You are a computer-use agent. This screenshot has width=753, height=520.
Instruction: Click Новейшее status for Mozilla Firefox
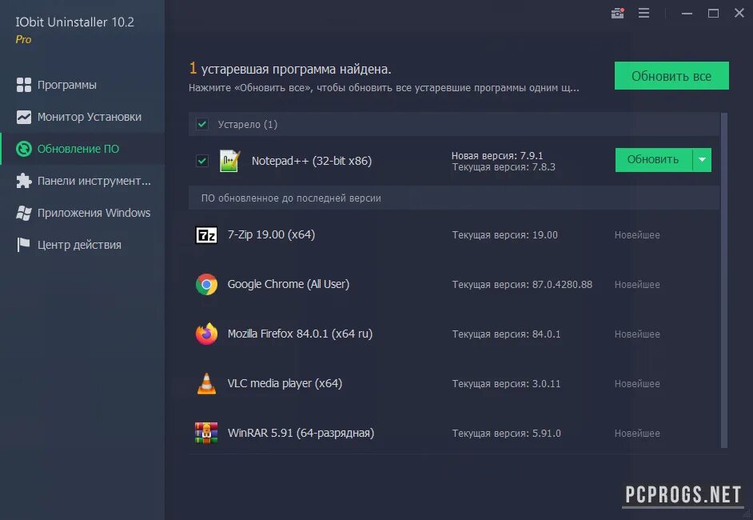[x=637, y=334]
